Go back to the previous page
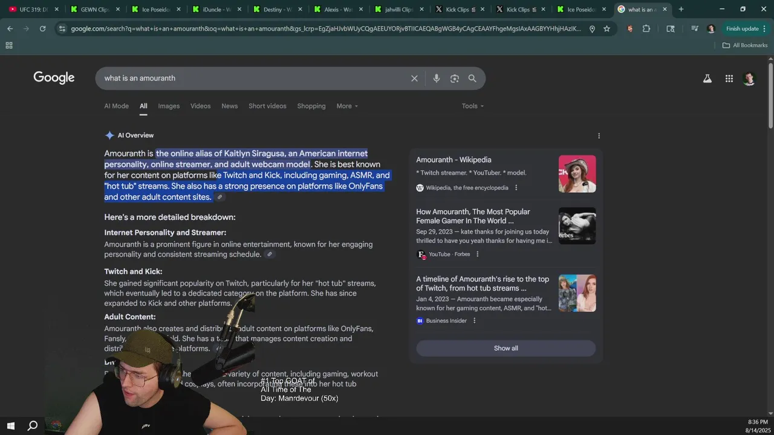Viewport: 774px width, 435px height. (x=10, y=28)
